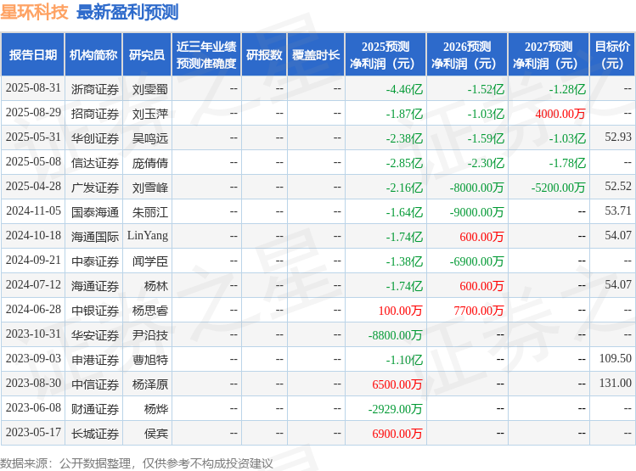Click the -5200.00万 profit value
636x471 pixels.
[558, 188]
